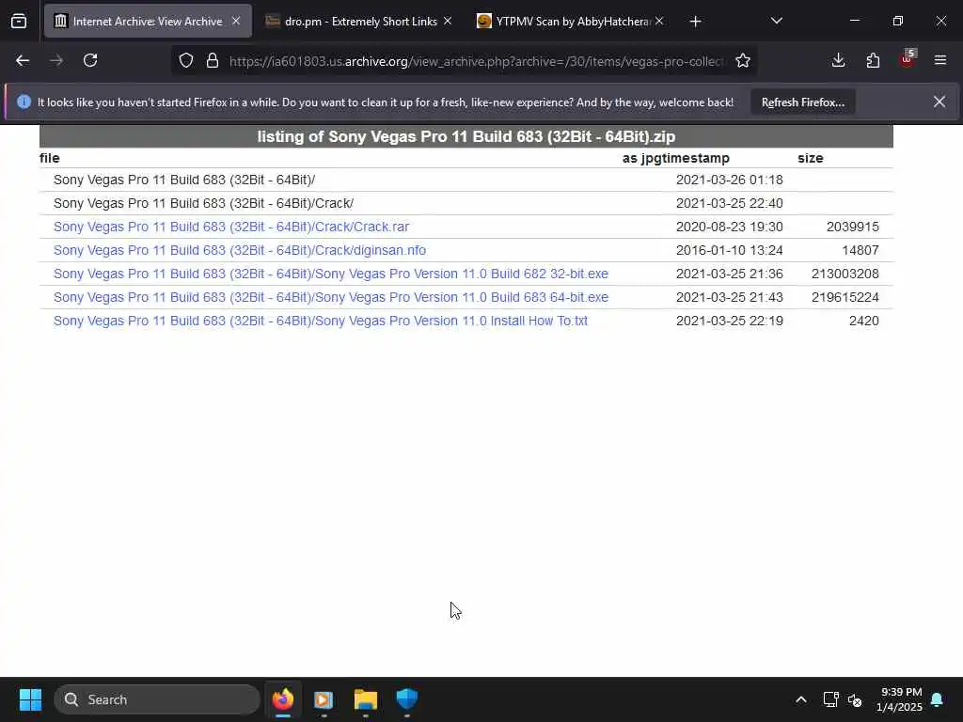The width and height of the screenshot is (963, 722).
Task: Select the size value 2039915
Action: tap(852, 227)
